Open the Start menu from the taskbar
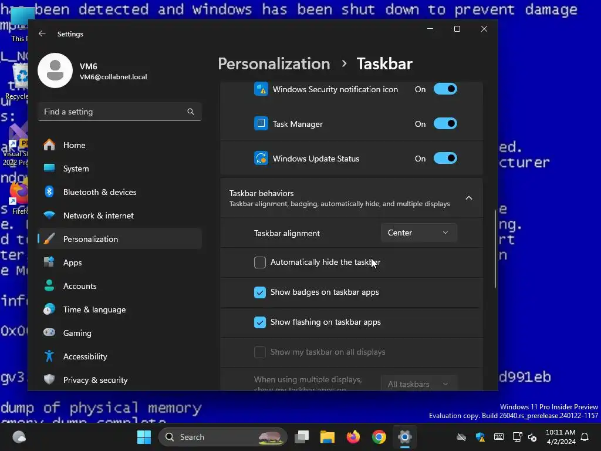Screen dimensions: 601x451 point(144,437)
